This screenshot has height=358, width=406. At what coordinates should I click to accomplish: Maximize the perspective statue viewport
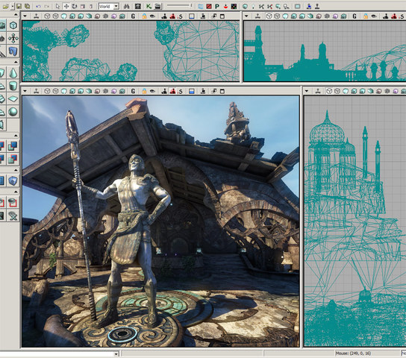coord(222,91)
